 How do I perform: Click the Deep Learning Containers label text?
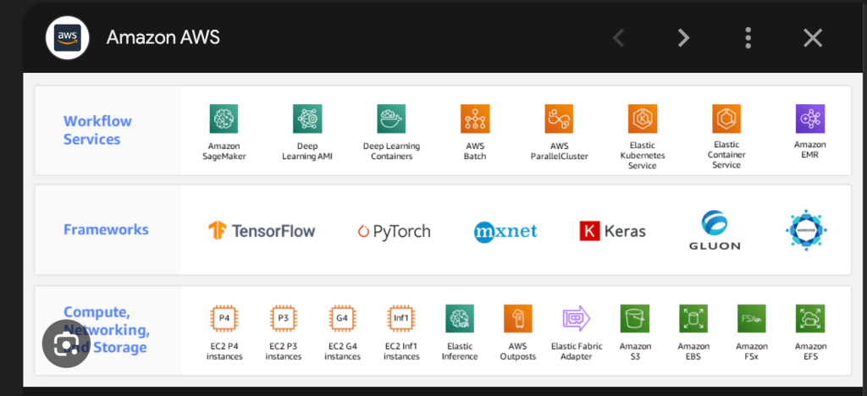click(x=391, y=151)
